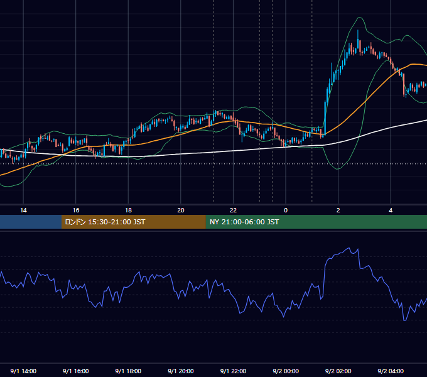
Task: Click the 20 hour label on price chart axis
Action: (181, 210)
